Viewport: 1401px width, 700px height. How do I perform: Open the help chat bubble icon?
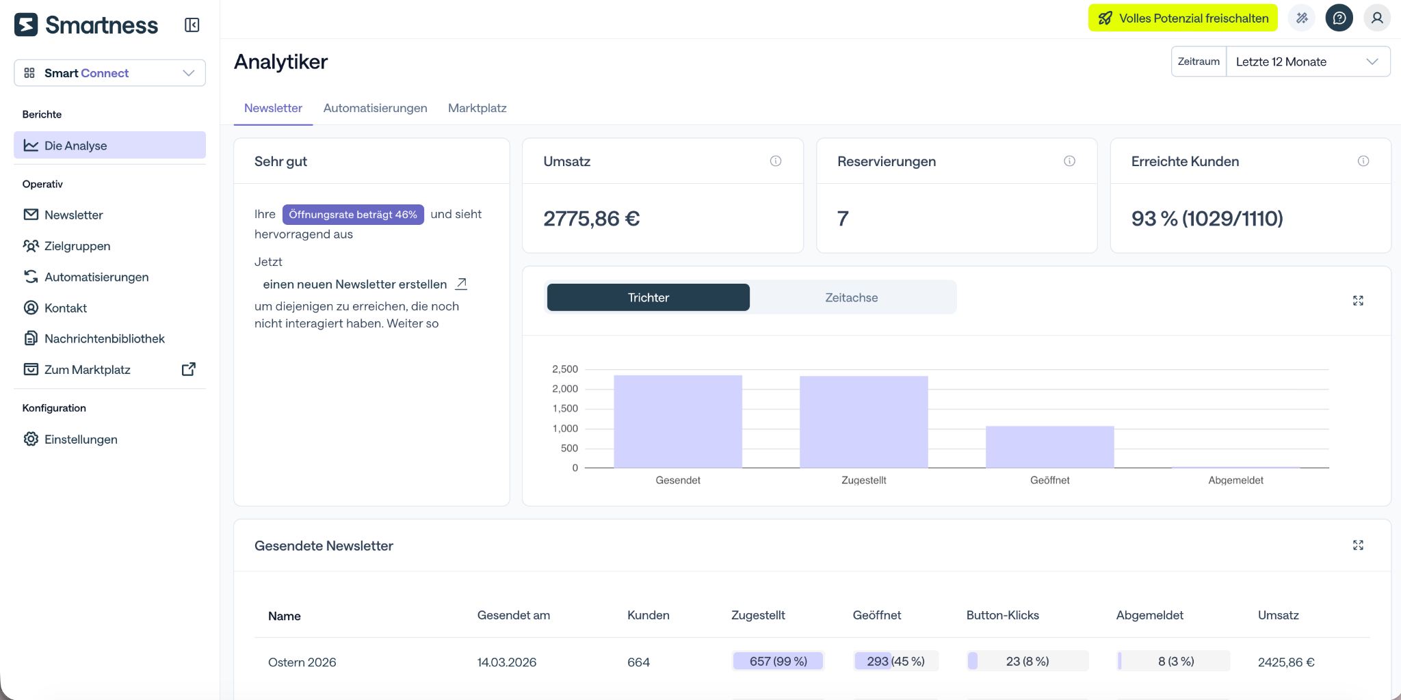coord(1339,18)
